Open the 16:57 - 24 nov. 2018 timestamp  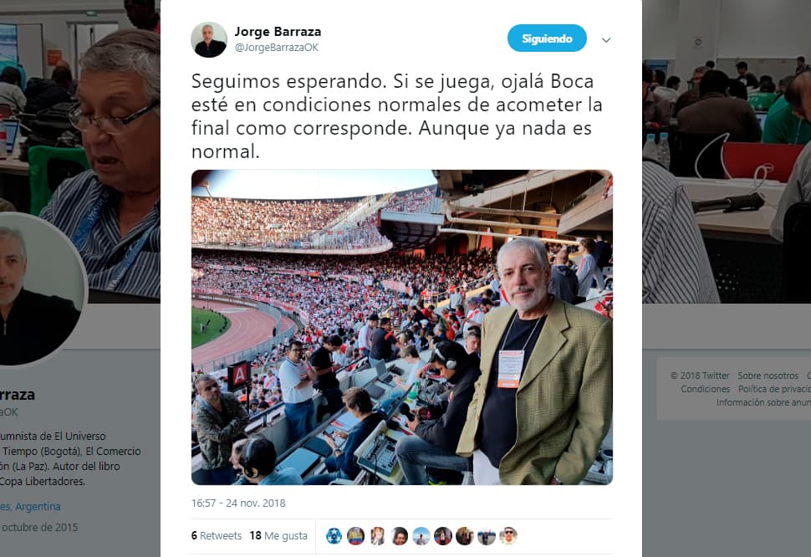tap(238, 503)
